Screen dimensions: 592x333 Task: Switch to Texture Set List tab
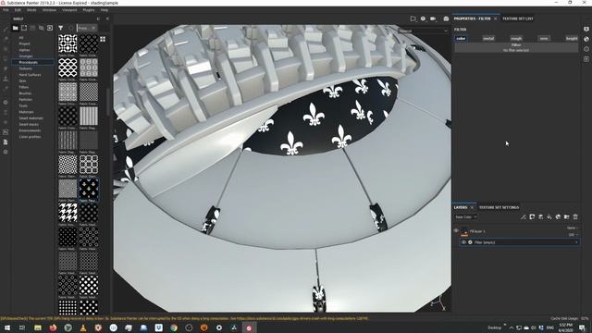tap(518, 18)
